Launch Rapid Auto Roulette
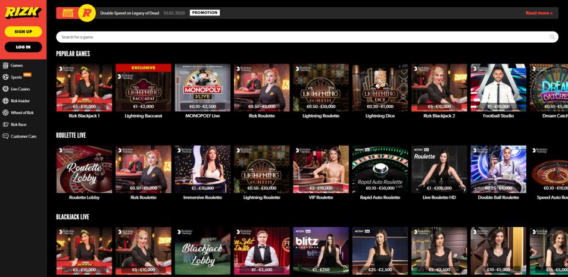This screenshot has width=568, height=277. (380, 169)
